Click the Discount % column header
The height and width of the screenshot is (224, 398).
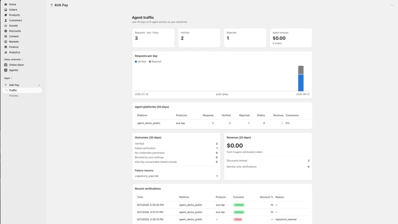point(266,197)
